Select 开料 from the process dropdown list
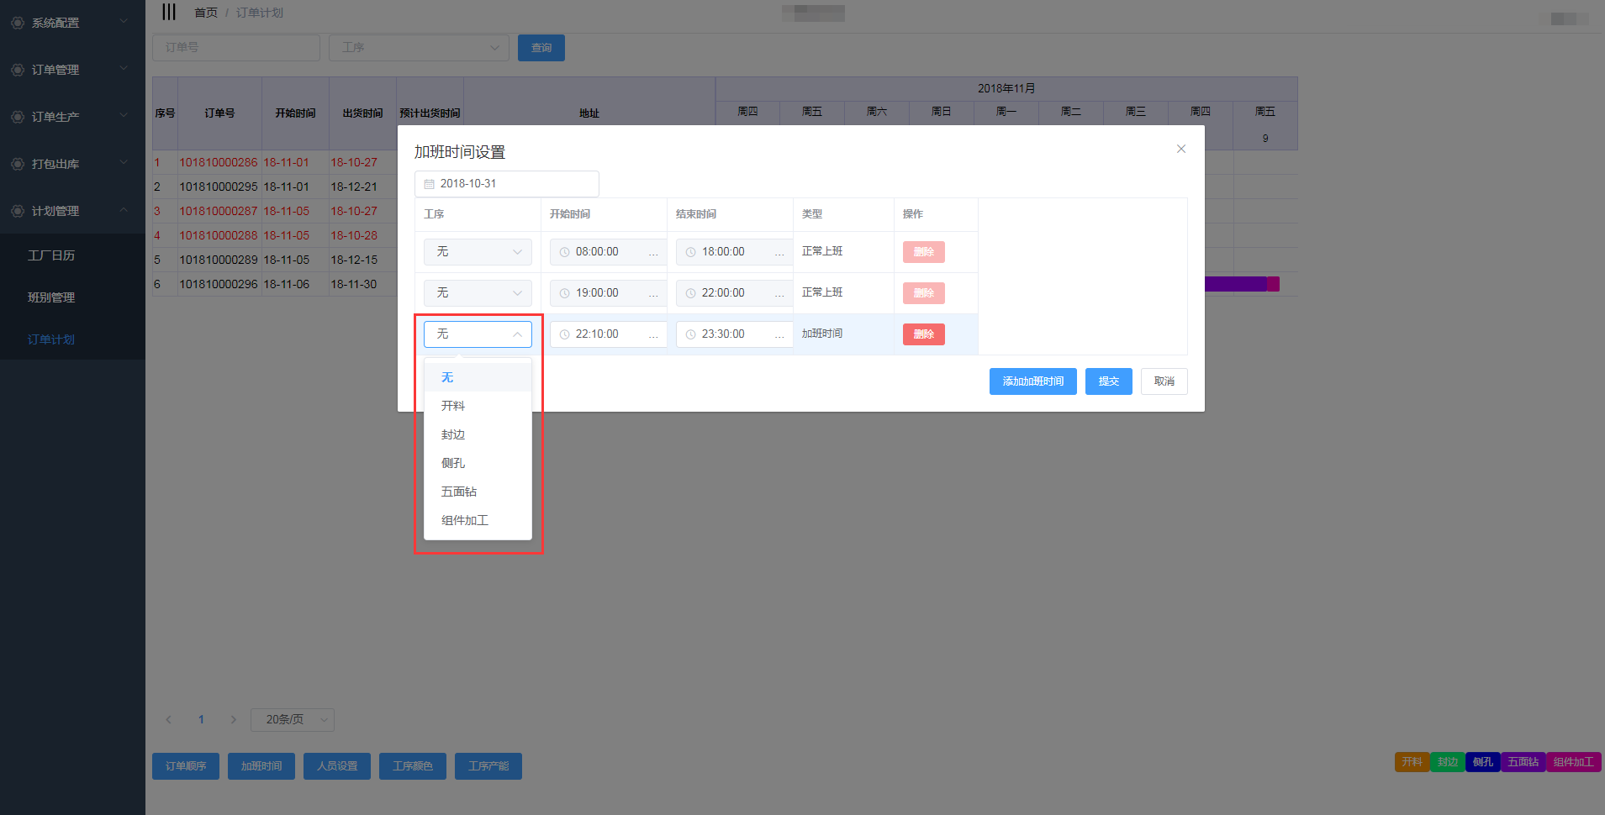The width and height of the screenshot is (1605, 815). point(453,406)
